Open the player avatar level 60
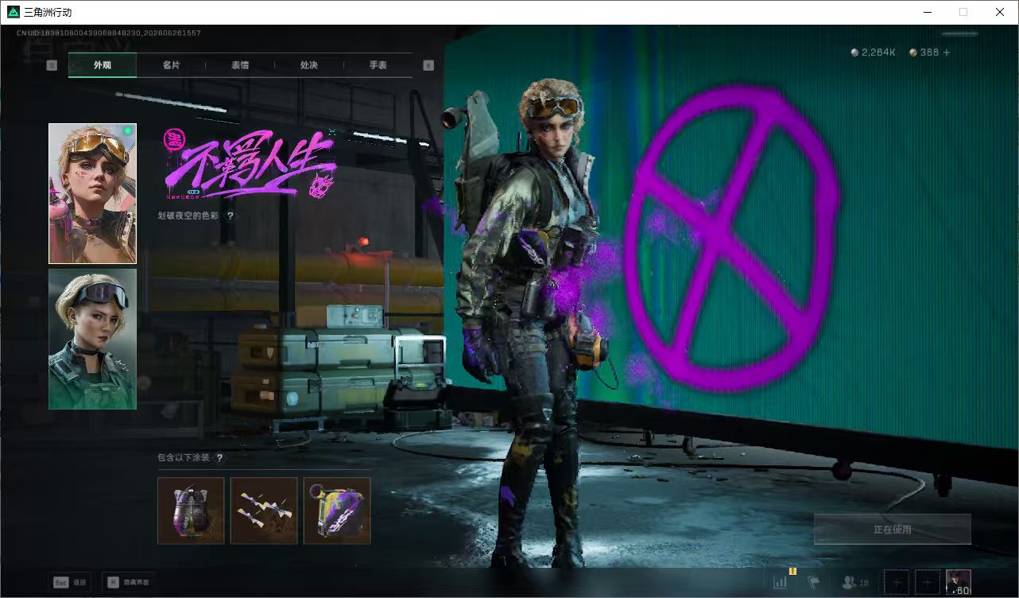 click(x=959, y=582)
